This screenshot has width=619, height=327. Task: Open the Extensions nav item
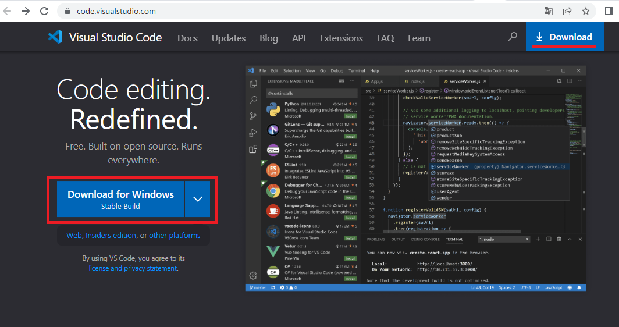[x=341, y=38]
